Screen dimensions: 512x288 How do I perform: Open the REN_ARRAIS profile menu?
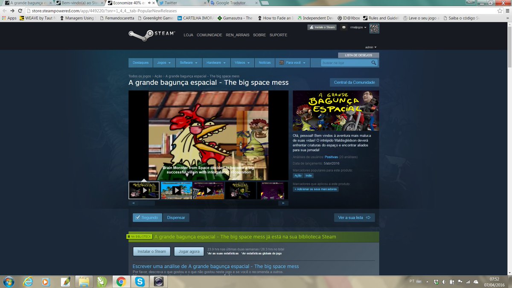click(238, 35)
